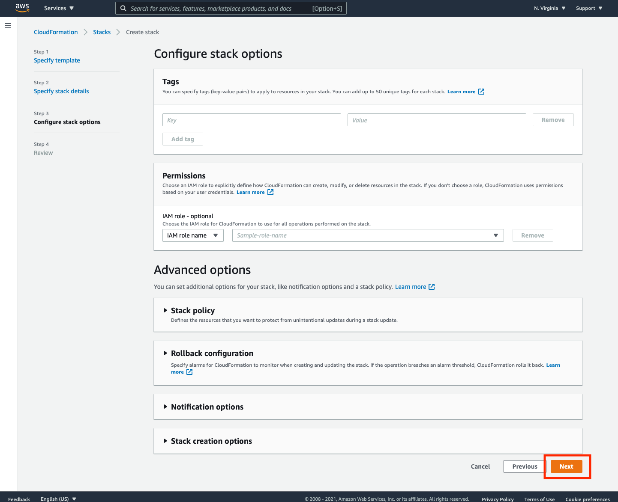618x502 pixels.
Task: Go to Stacks breadcrumb
Action: [102, 32]
